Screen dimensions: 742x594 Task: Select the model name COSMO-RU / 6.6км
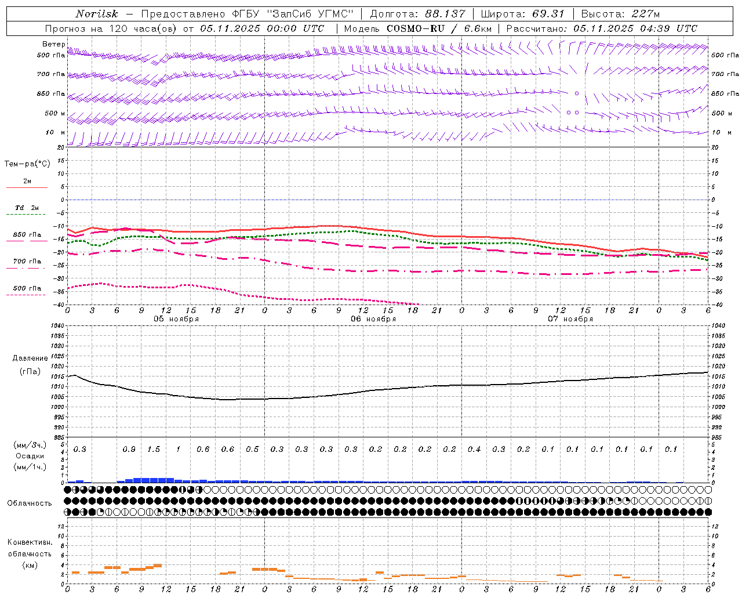pyautogui.click(x=439, y=28)
